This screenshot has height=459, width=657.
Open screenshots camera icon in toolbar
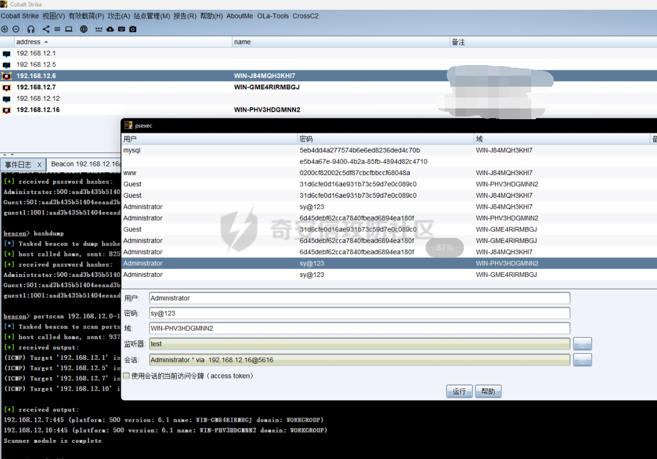133,29
